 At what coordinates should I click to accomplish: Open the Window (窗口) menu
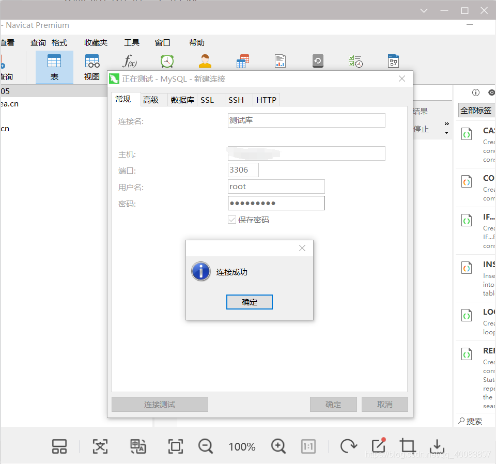point(163,43)
